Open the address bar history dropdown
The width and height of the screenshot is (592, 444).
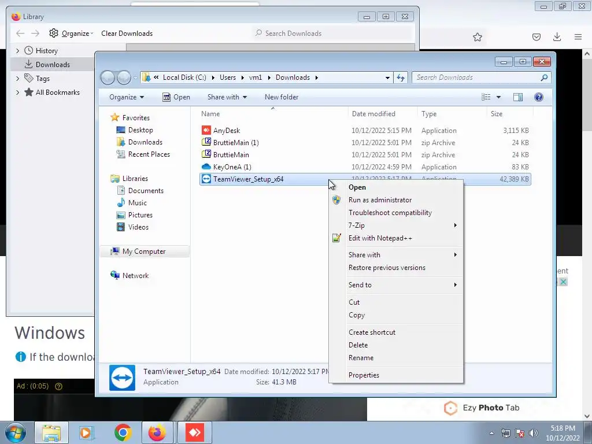387,77
